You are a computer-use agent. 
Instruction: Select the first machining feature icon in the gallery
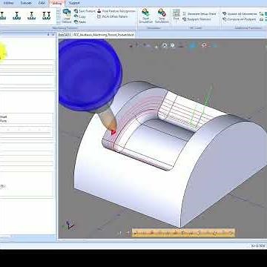point(2,16)
